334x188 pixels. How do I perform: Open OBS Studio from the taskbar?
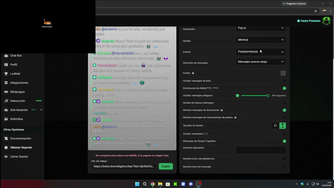pos(199,184)
